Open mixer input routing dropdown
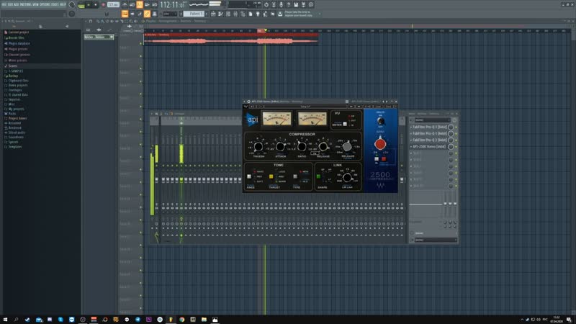The width and height of the screenshot is (576, 324). coord(433,120)
